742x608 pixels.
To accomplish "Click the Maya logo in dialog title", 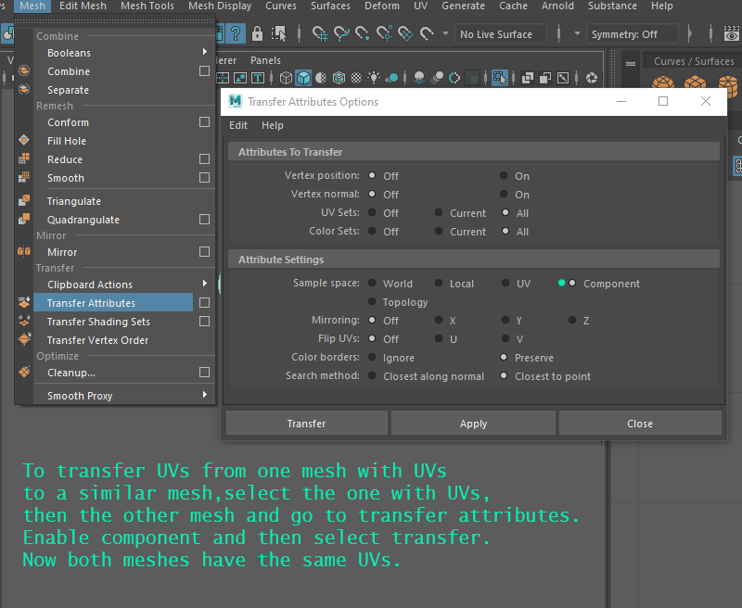I will [x=236, y=102].
